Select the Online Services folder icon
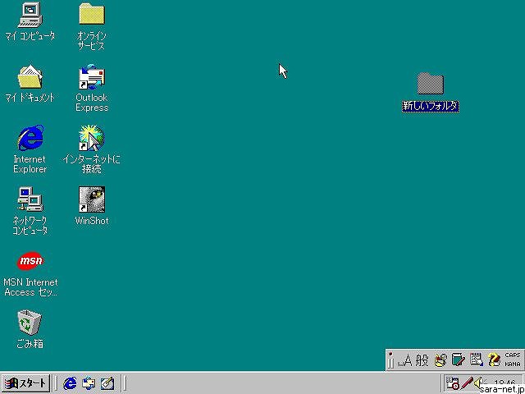Screen dimensions: 525x394 coord(91,14)
